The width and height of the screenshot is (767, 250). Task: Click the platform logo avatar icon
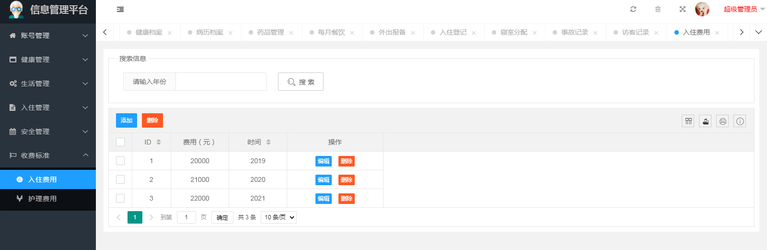click(16, 10)
